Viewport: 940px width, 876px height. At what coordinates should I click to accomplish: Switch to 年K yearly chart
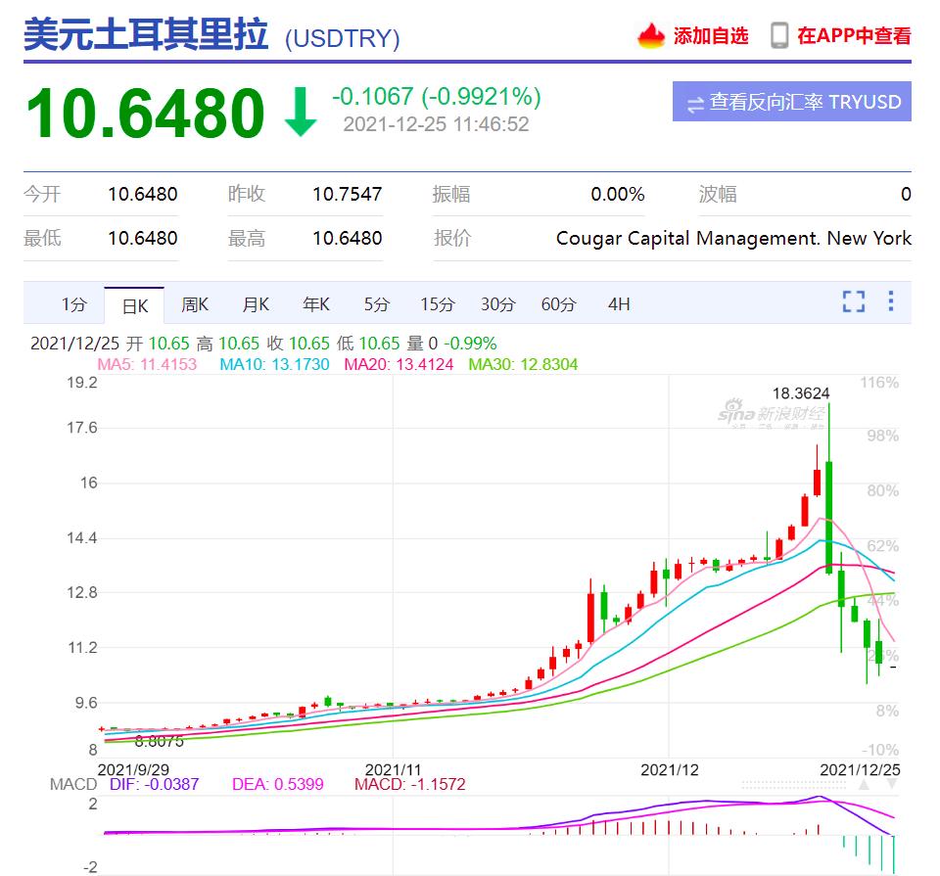(x=316, y=304)
